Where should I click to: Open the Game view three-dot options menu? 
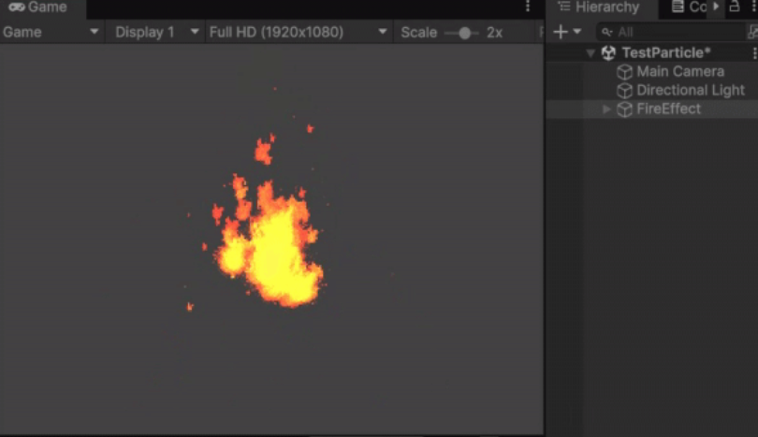coord(528,7)
